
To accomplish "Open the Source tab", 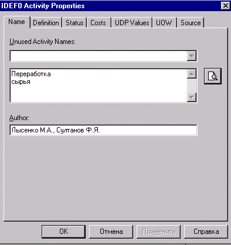I will 191,23.
